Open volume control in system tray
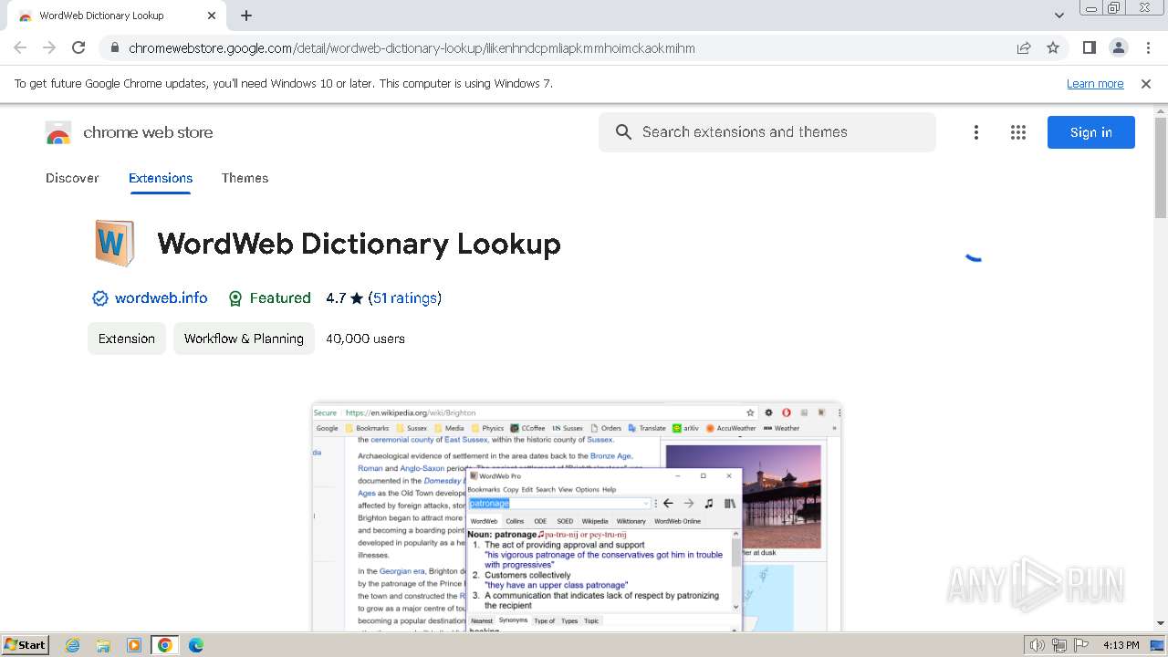Viewport: 1168px width, 657px height. 1037,645
